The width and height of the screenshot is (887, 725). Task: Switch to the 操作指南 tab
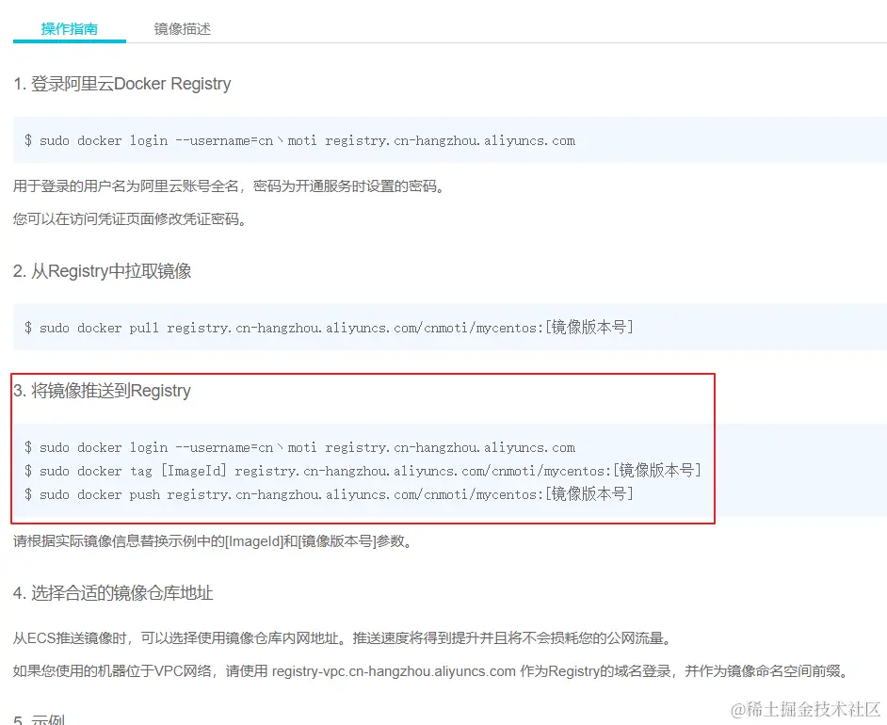pos(69,29)
